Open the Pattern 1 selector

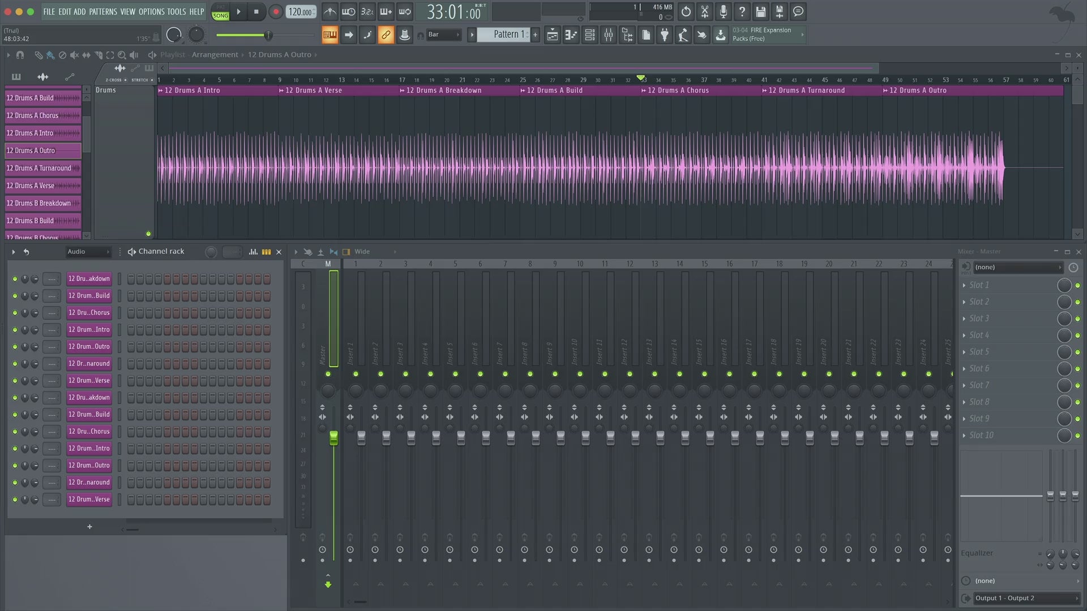pos(503,35)
